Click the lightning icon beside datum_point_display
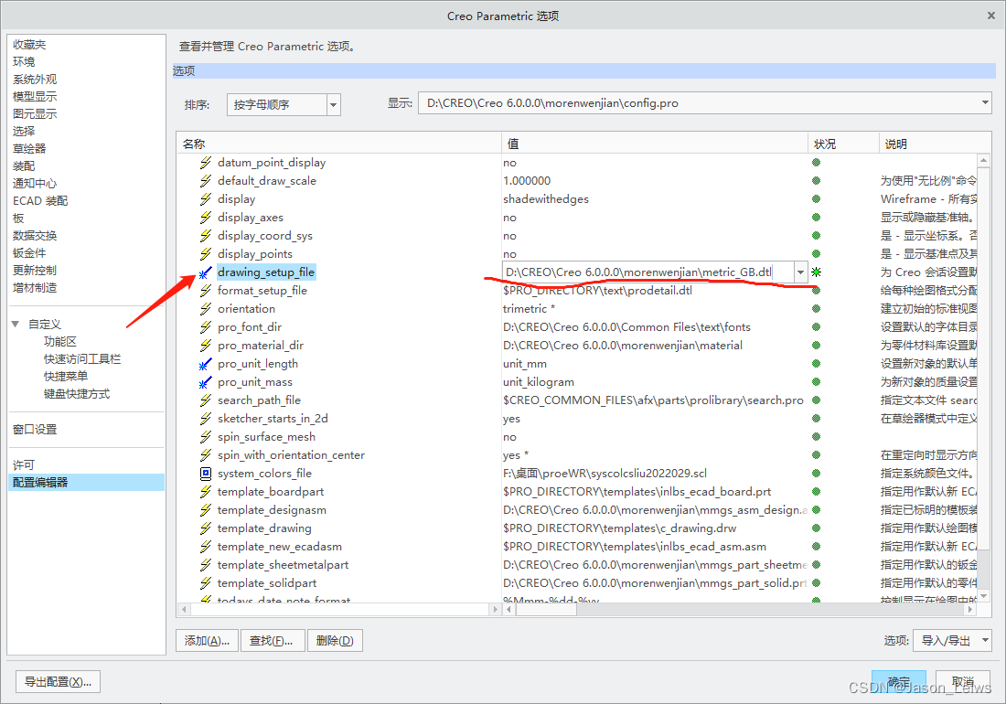1006x704 pixels. click(x=205, y=163)
